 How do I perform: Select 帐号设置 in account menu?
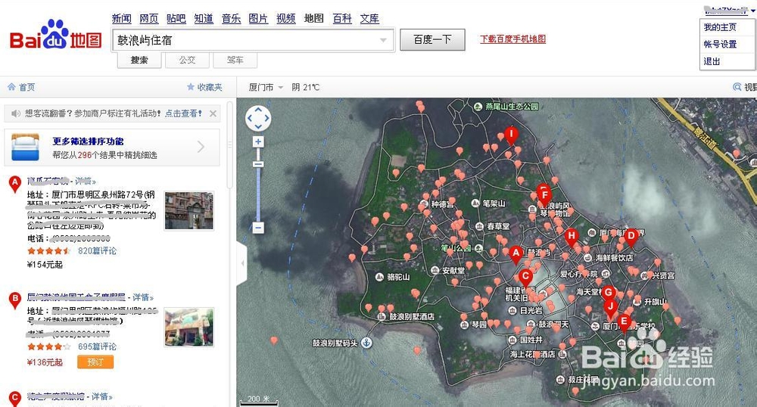[x=720, y=45]
